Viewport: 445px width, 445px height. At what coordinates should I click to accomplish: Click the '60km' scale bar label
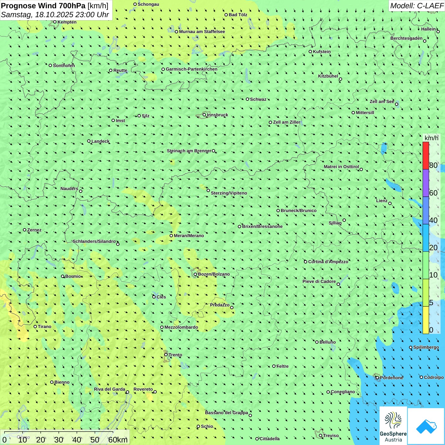pyautogui.click(x=118, y=440)
